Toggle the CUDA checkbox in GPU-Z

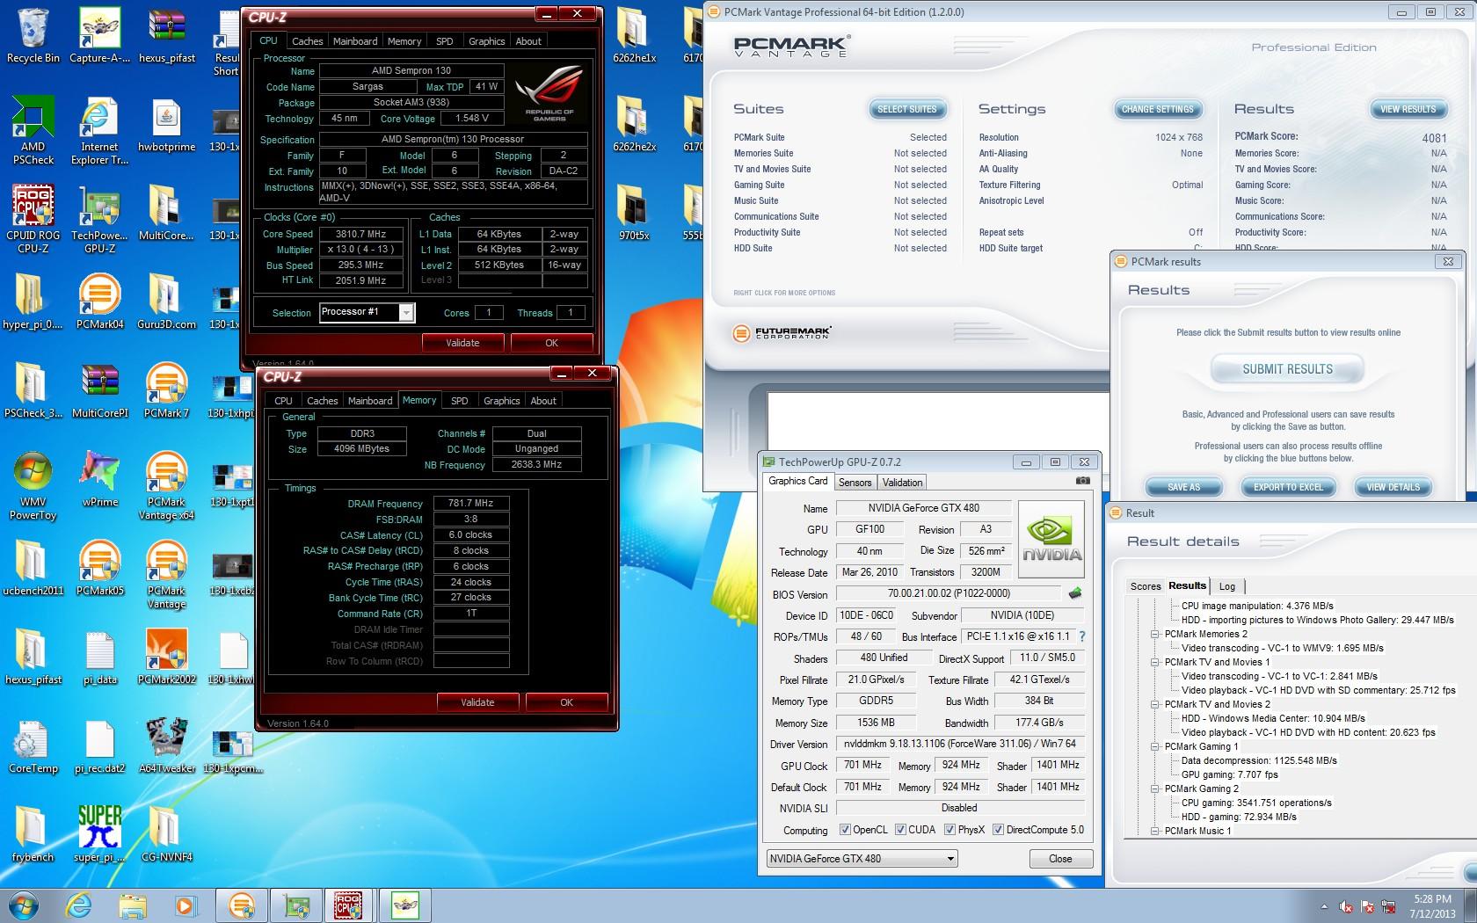900,829
